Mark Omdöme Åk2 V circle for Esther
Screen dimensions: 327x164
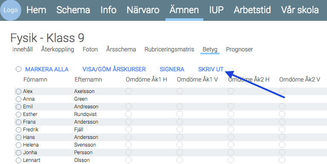point(282,114)
